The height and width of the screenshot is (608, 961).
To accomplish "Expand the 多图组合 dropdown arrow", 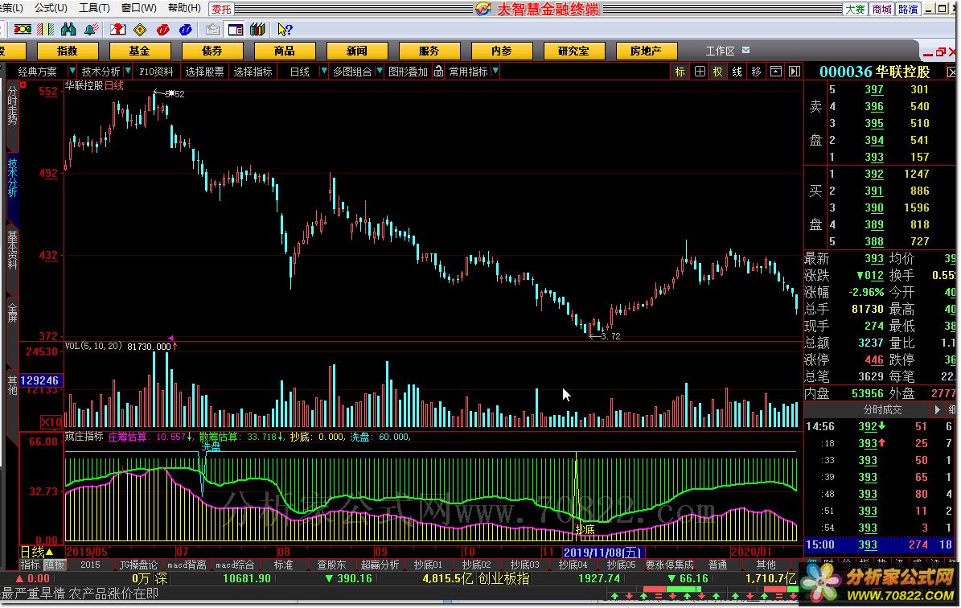I will click(380, 71).
